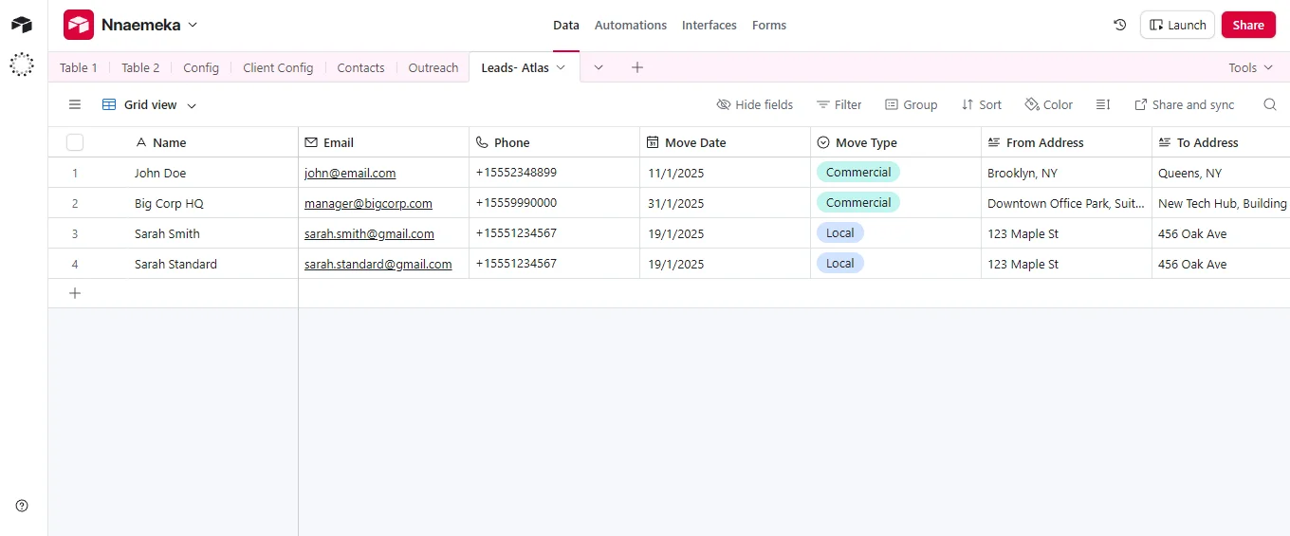Click John Doe's Commercial tag

pyautogui.click(x=858, y=173)
